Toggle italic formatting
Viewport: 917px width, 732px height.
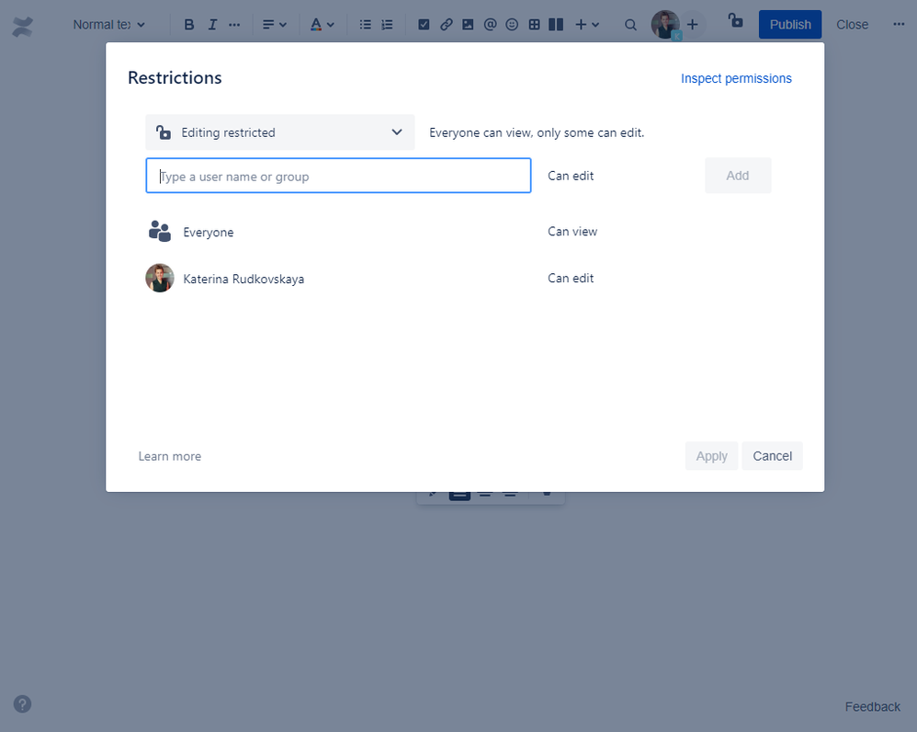212,25
